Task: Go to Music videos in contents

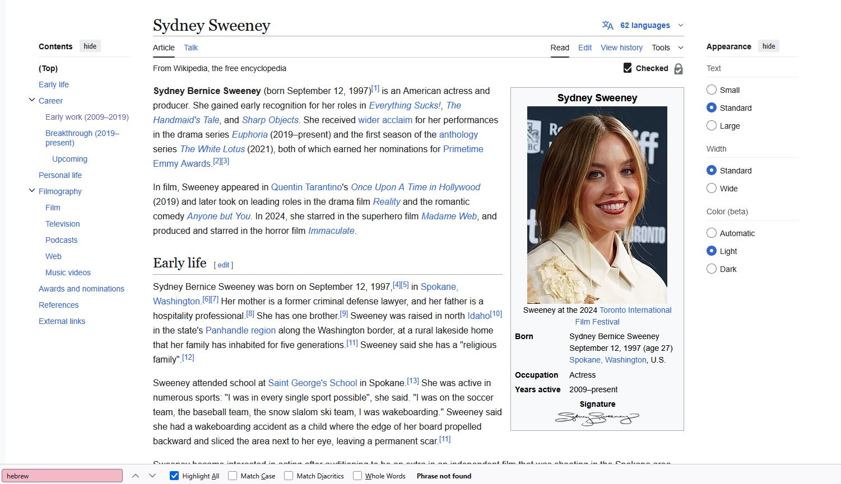Action: [68, 272]
